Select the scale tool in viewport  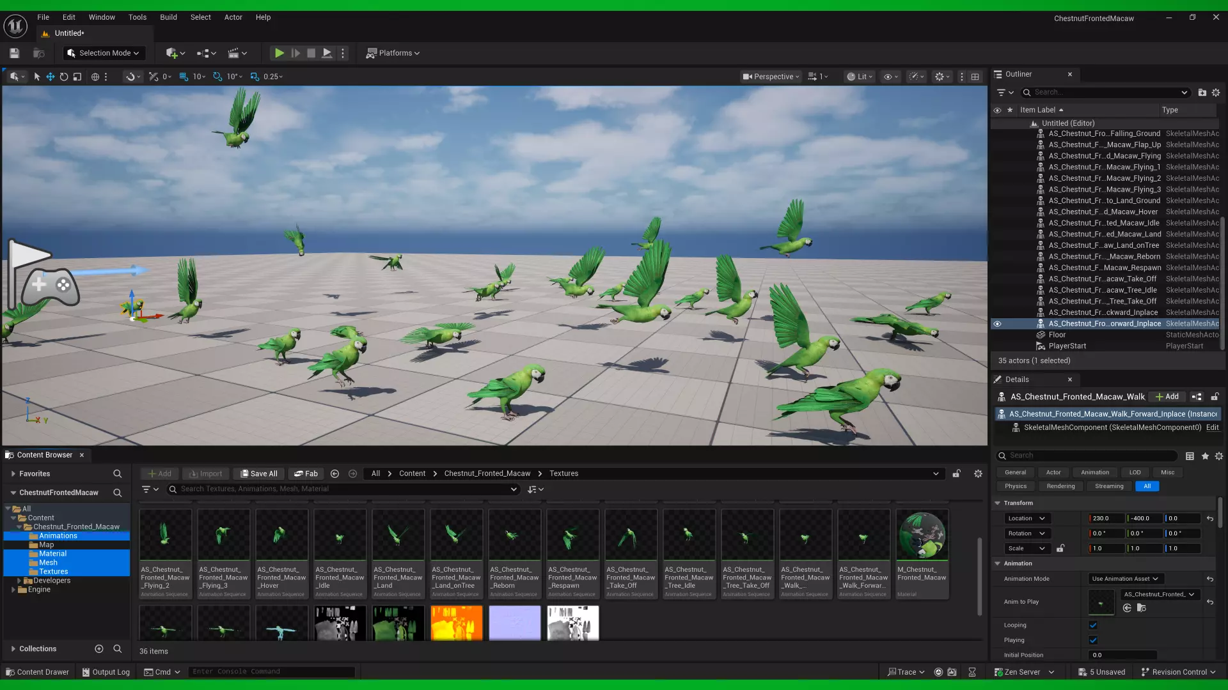tap(77, 77)
